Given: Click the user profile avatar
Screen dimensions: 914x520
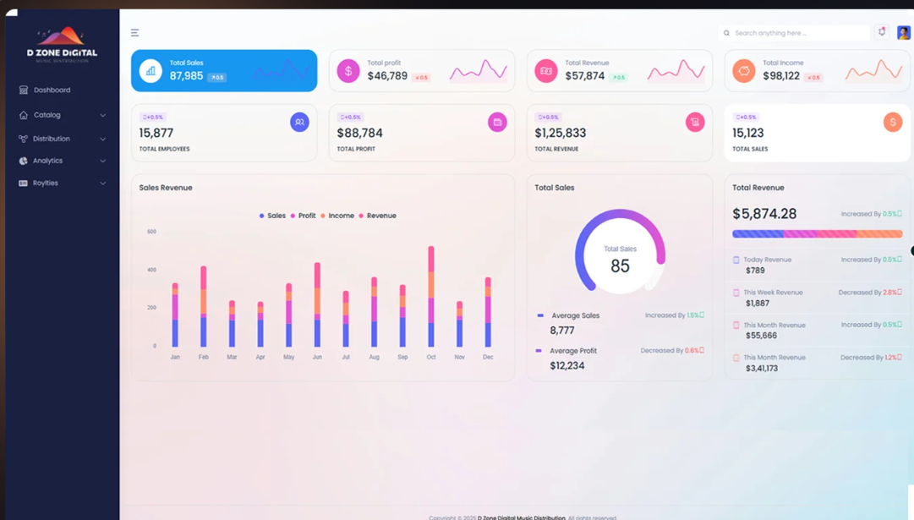Looking at the screenshot, I should click(x=903, y=33).
